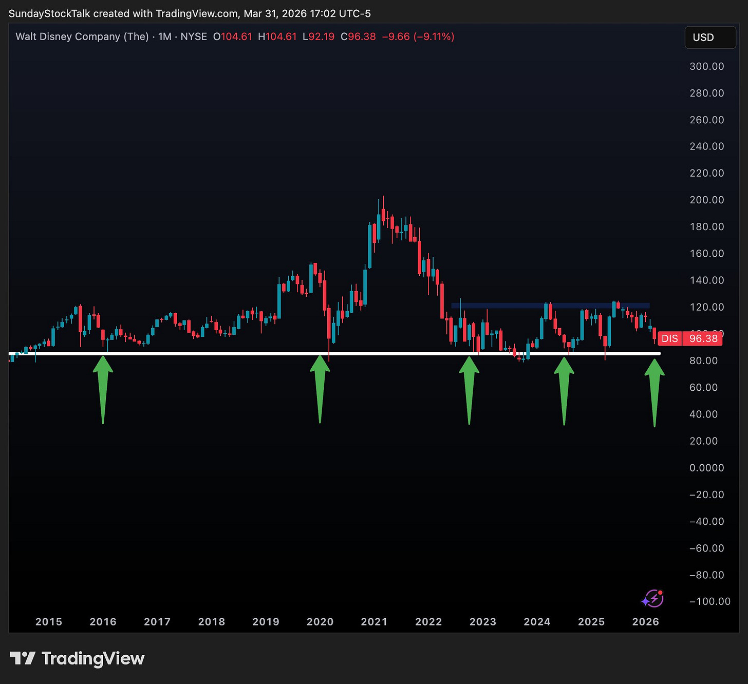Click the close value C96.38
This screenshot has height=684, width=748.
[358, 36]
